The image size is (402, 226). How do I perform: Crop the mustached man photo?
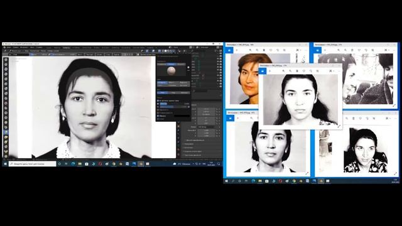(x=373, y=50)
